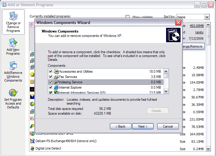Click programs list scroll down arrow
This screenshot has height=156, width=216.
point(208,149)
